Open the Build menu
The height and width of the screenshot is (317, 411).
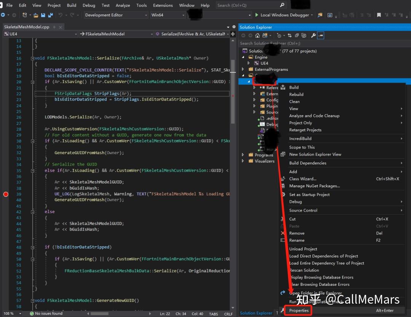(72, 5)
